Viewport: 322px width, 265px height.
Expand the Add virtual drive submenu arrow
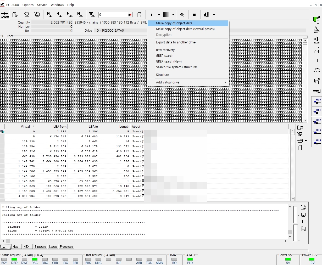[x=225, y=82]
